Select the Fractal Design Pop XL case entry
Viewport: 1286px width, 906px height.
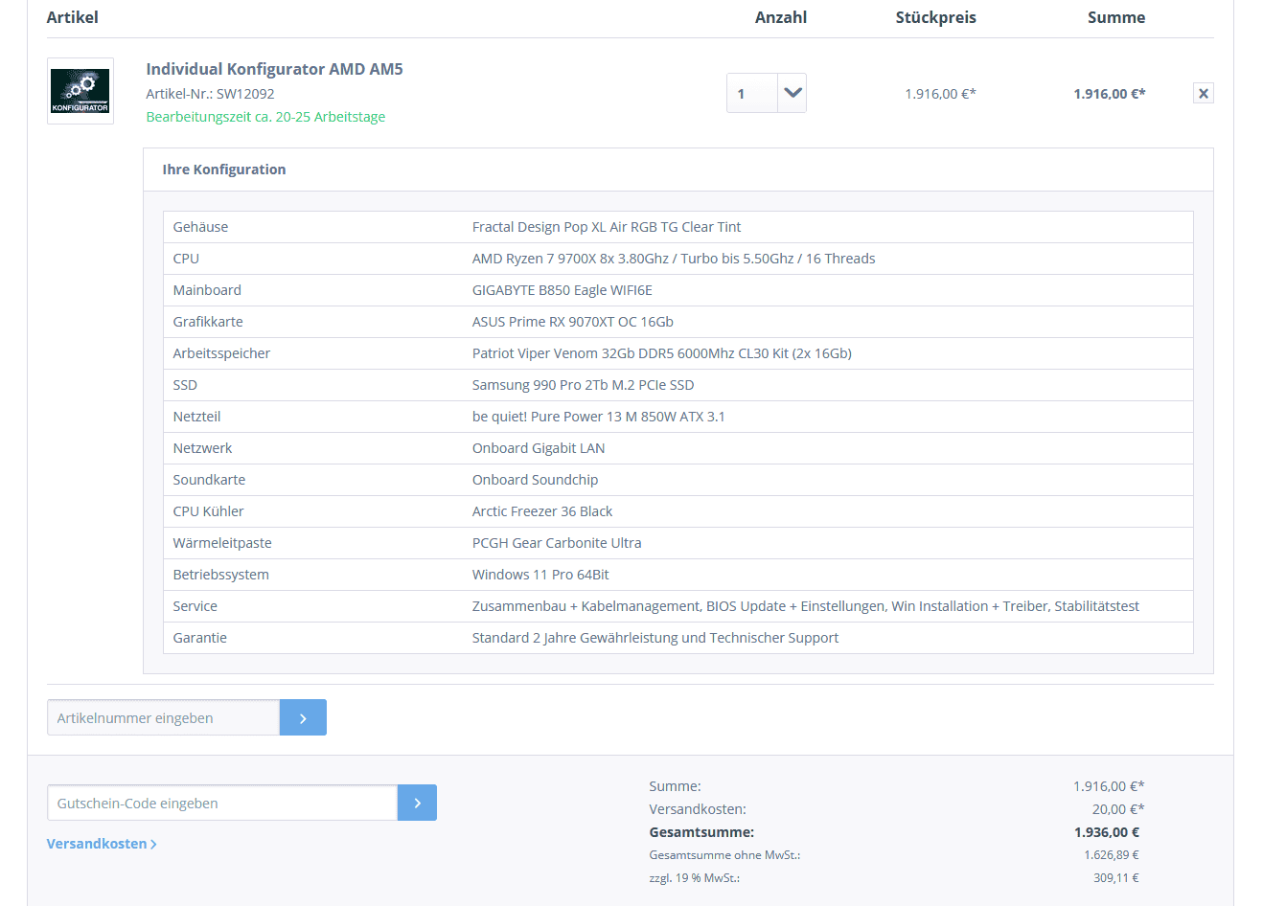pyautogui.click(x=606, y=227)
